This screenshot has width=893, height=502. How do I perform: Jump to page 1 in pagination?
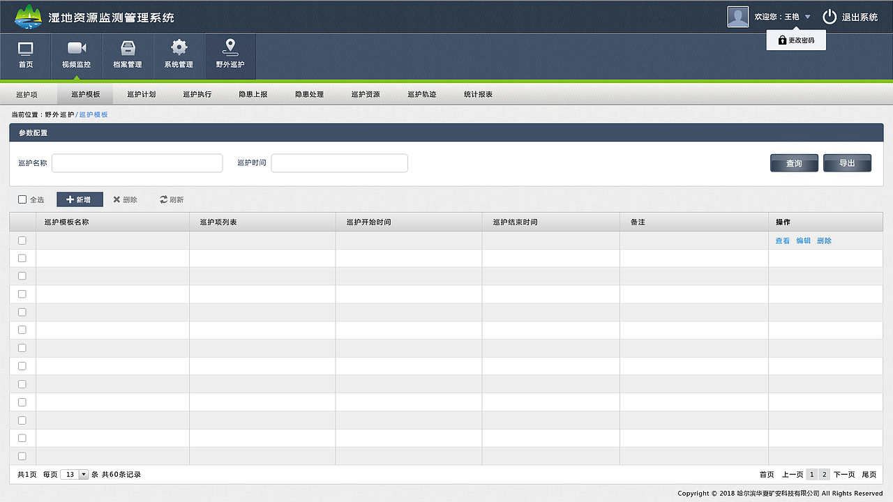pyautogui.click(x=812, y=475)
